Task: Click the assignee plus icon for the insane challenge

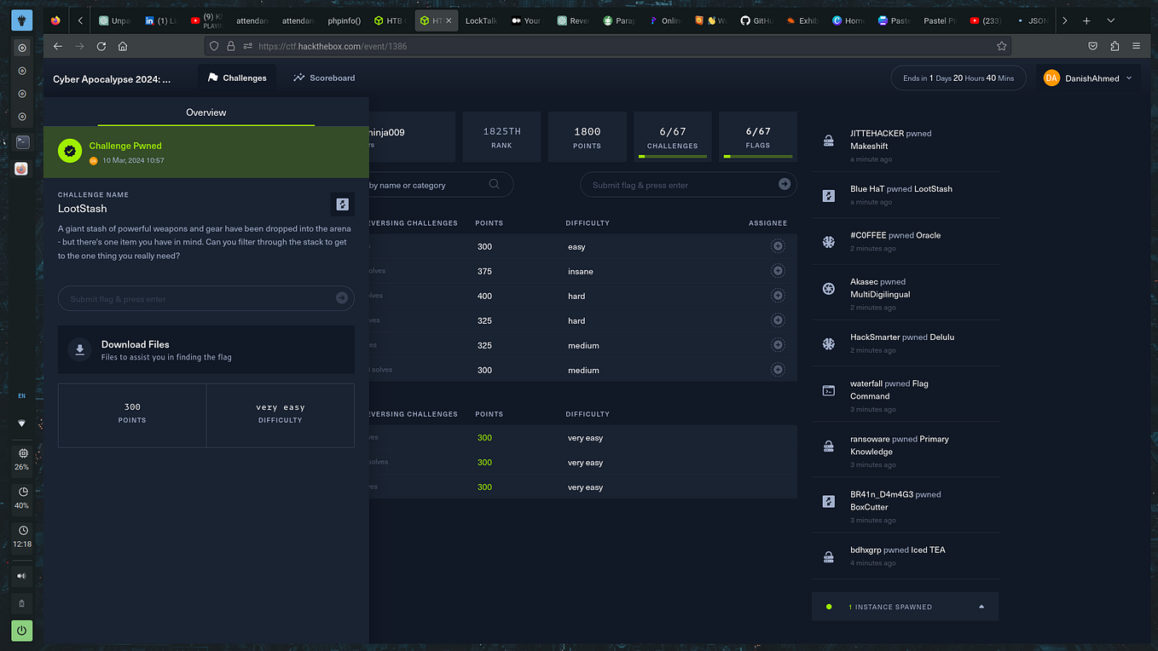Action: pos(777,270)
